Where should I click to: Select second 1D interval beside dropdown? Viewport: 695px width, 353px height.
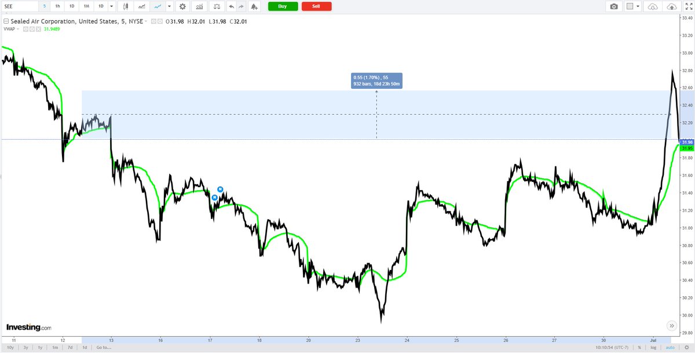(101, 6)
